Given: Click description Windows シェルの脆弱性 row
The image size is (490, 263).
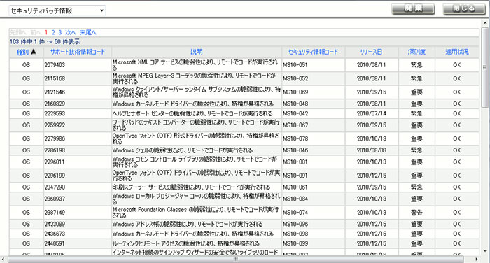Looking at the screenshot, I should (183, 150).
